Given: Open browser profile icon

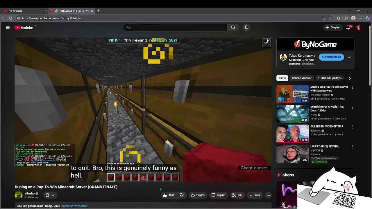Looking at the screenshot, I should click(353, 18).
